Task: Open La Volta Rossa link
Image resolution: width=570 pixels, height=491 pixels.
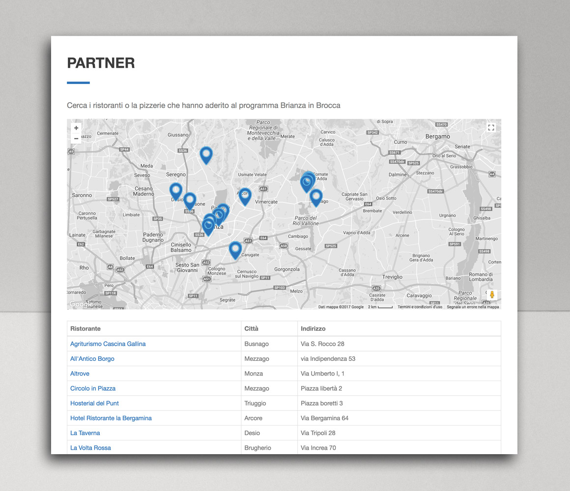Action: (90, 448)
